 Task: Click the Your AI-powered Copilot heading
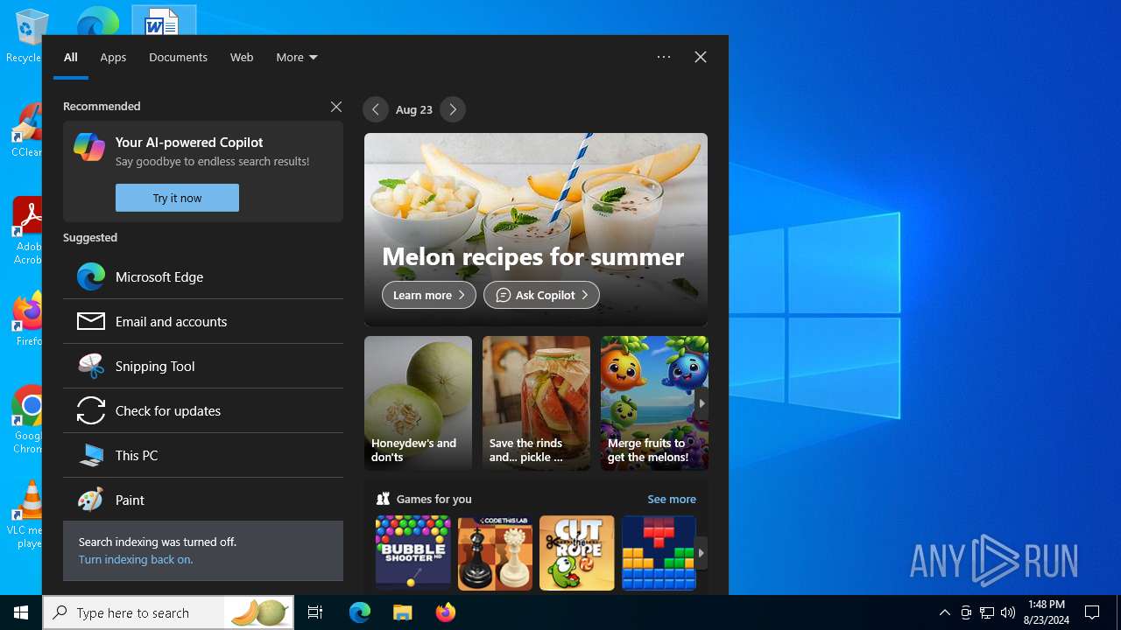pos(189,142)
